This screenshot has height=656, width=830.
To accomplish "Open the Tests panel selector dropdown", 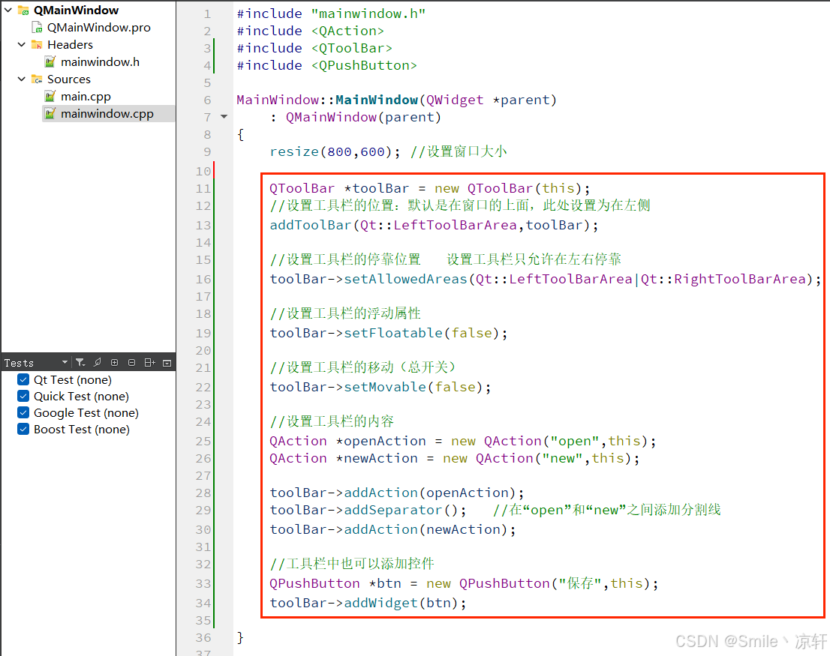I will click(x=65, y=363).
